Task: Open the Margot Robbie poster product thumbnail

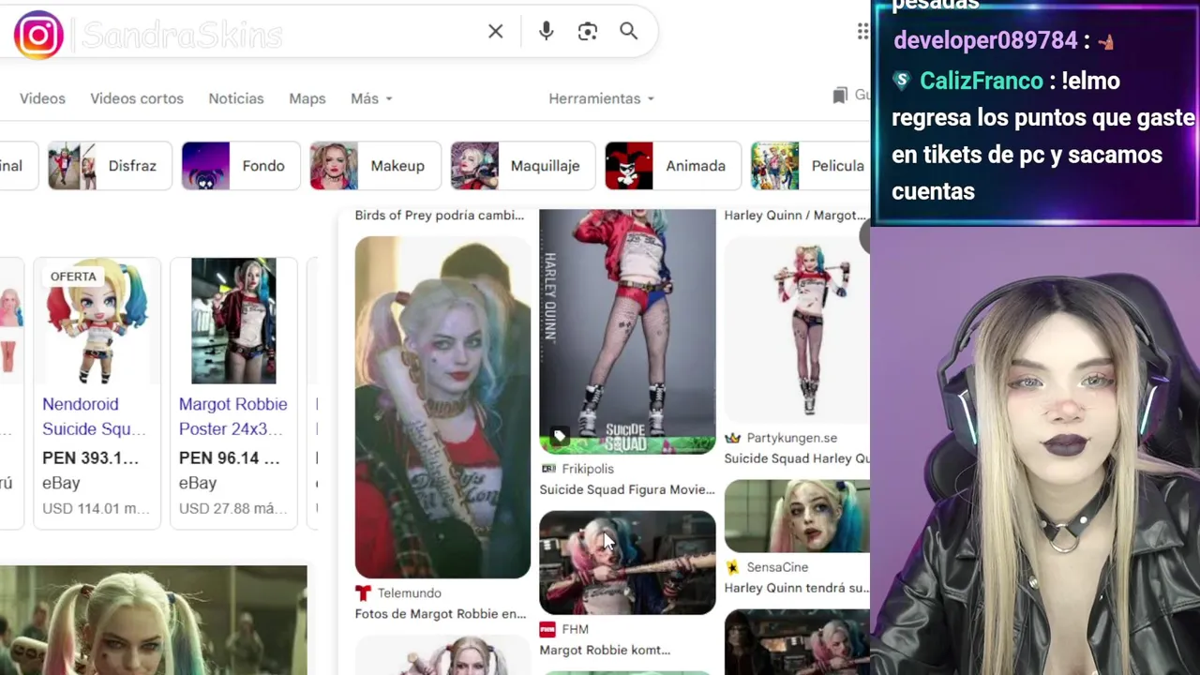Action: tap(233, 322)
